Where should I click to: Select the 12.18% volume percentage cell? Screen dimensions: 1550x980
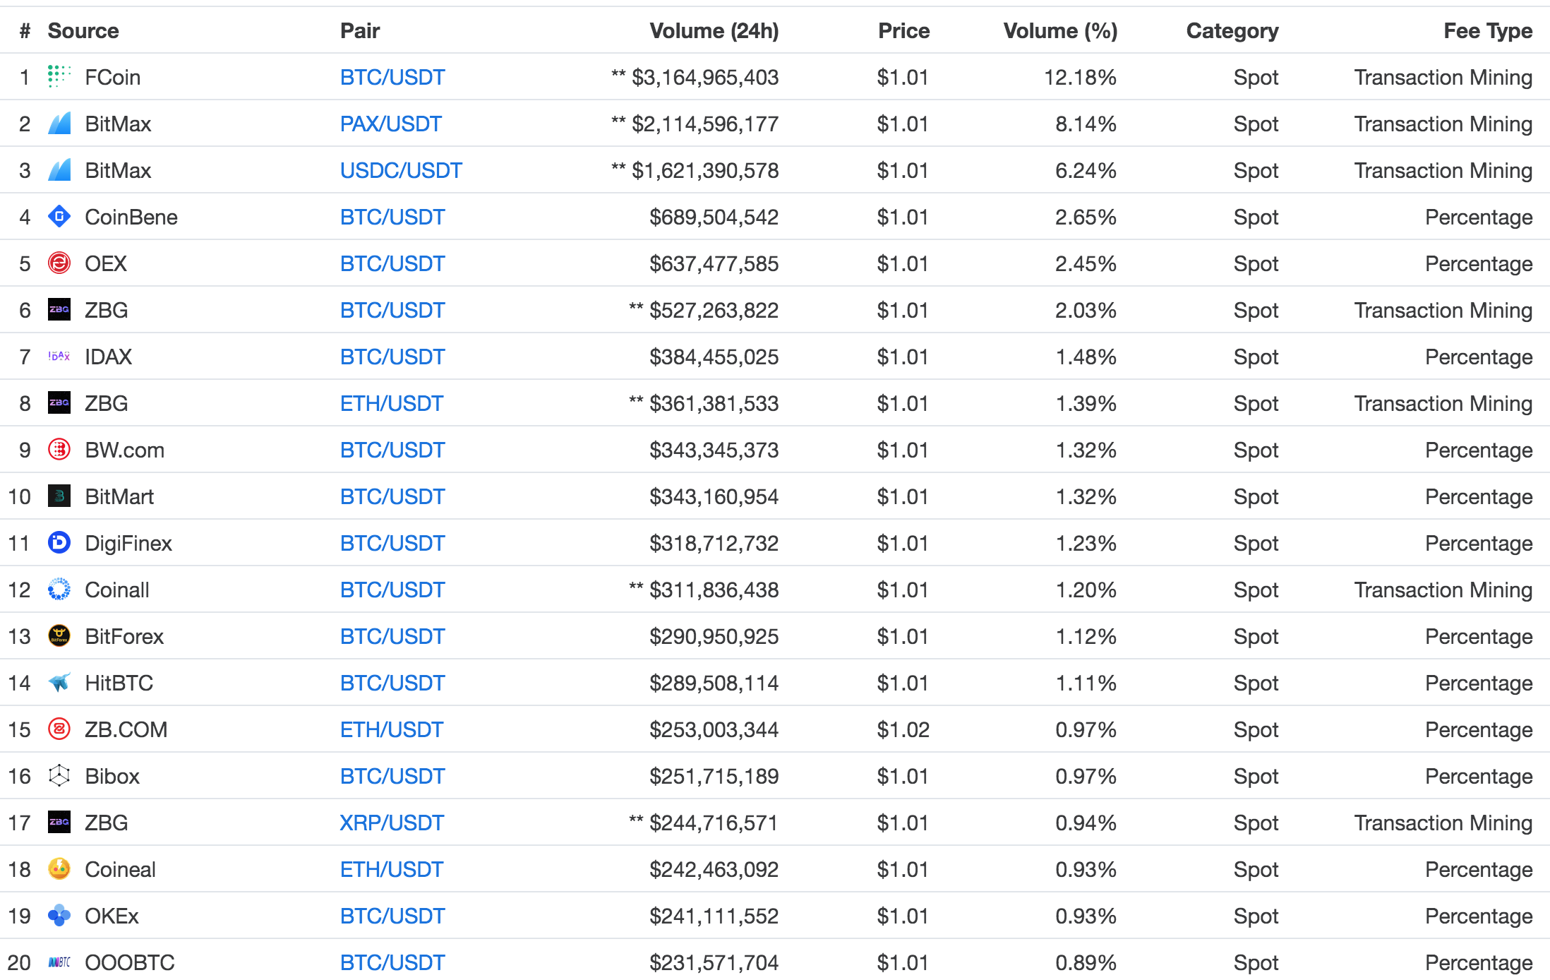(1080, 77)
